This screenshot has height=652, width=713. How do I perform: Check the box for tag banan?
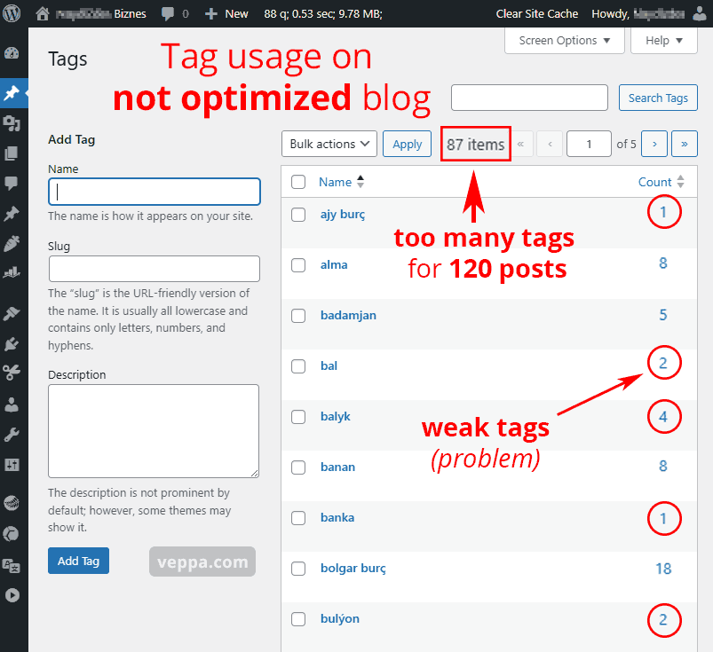pyautogui.click(x=298, y=467)
